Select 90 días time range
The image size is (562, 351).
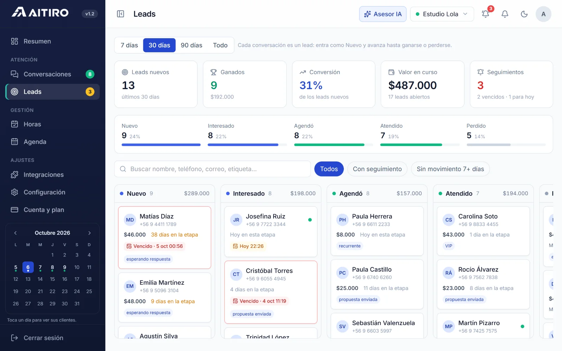tap(191, 45)
